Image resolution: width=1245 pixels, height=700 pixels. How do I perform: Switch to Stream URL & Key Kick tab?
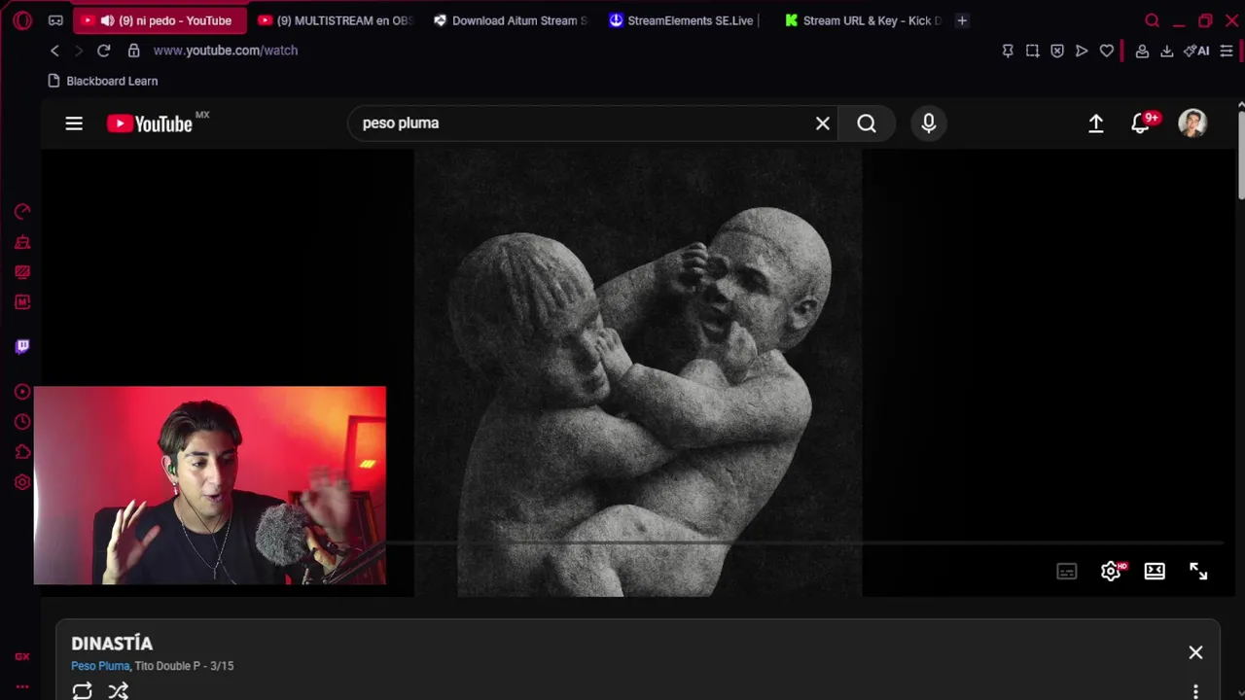(862, 20)
